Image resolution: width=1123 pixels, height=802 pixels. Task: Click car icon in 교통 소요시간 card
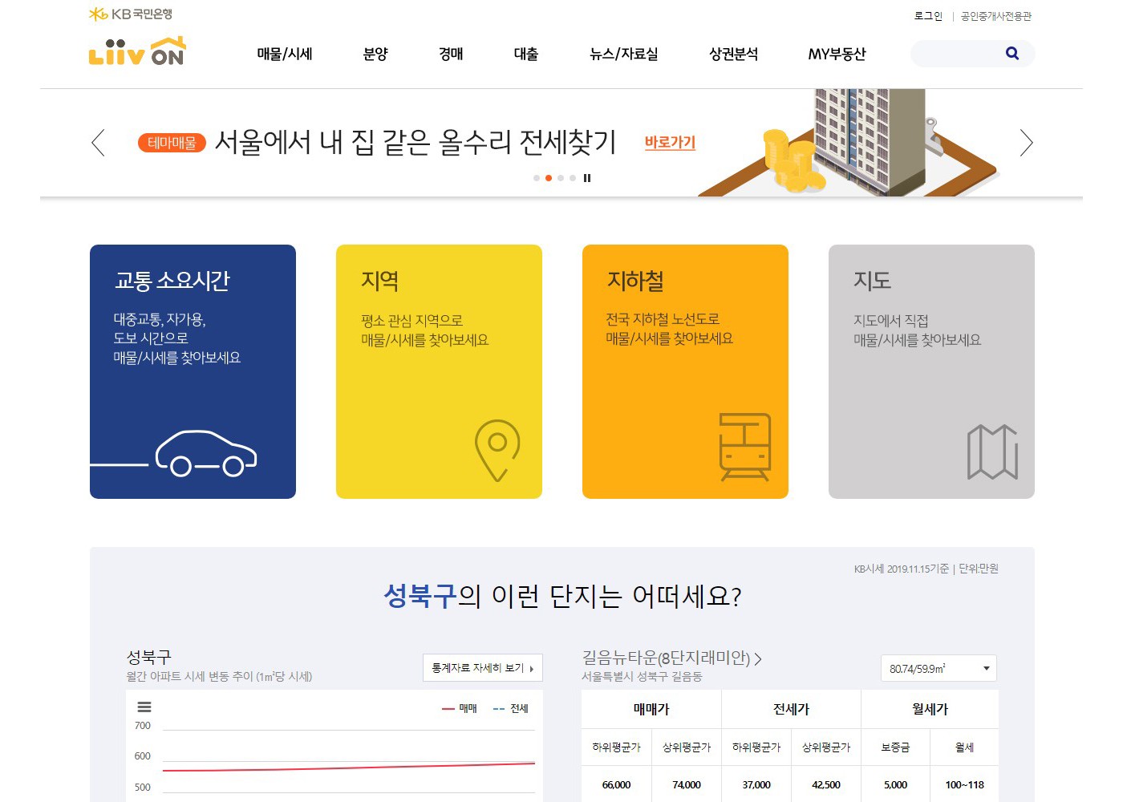[x=205, y=454]
